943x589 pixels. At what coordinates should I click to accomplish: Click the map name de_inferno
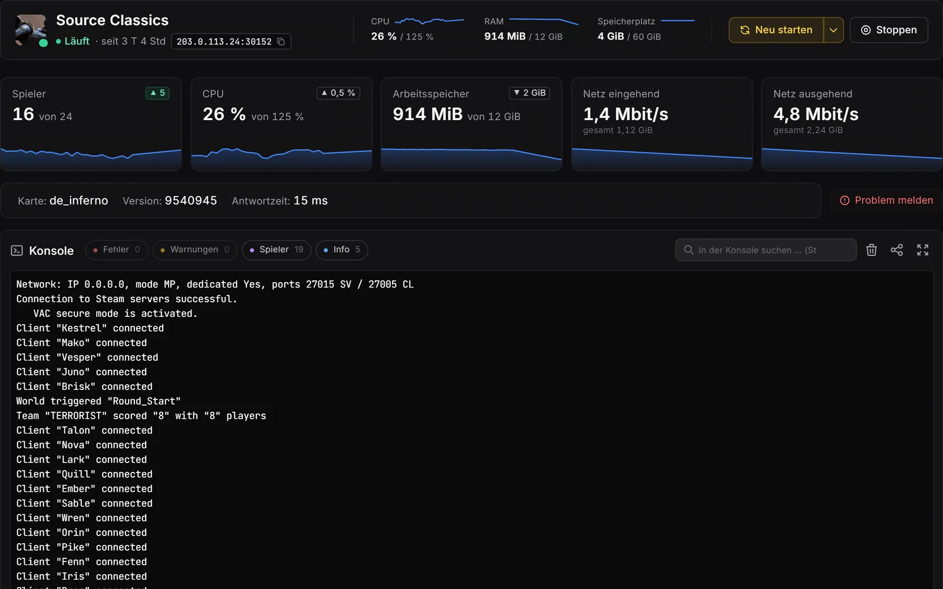[x=79, y=201]
